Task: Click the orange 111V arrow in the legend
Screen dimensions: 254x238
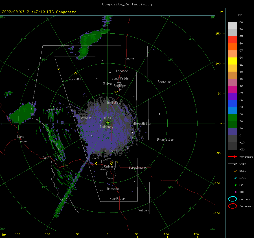Action: (233, 171)
